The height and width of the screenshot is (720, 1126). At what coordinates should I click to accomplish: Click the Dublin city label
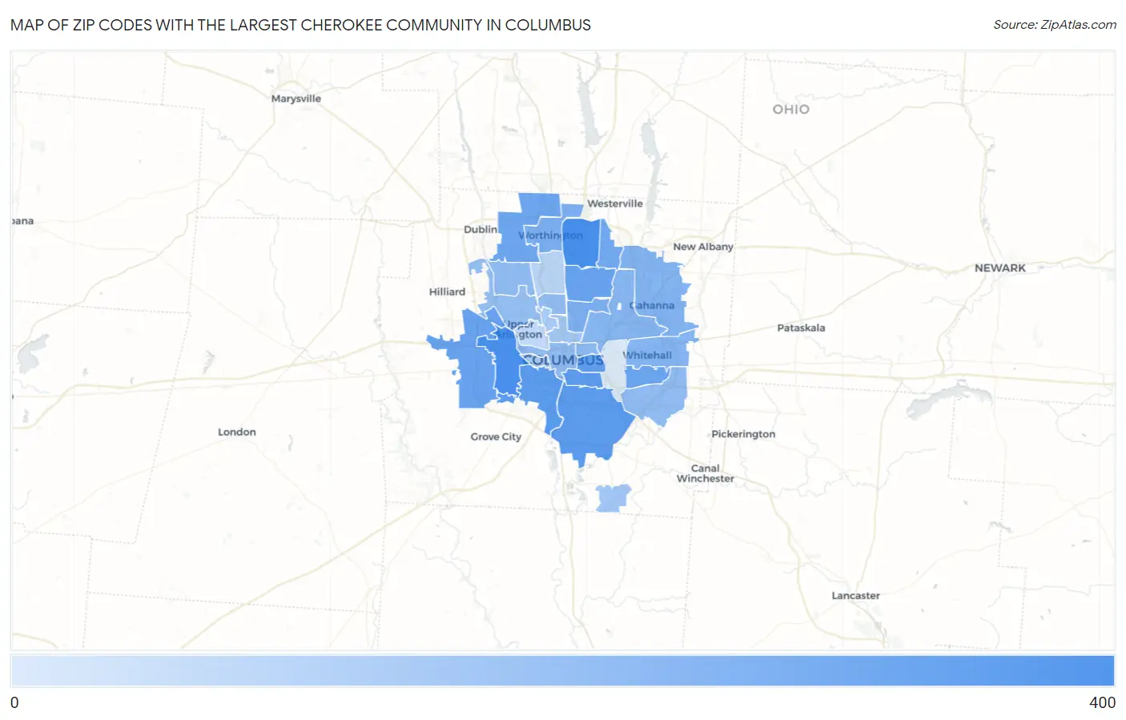tap(481, 229)
